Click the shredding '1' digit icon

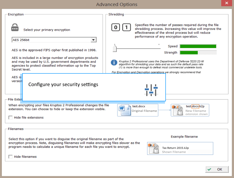click(127, 27)
